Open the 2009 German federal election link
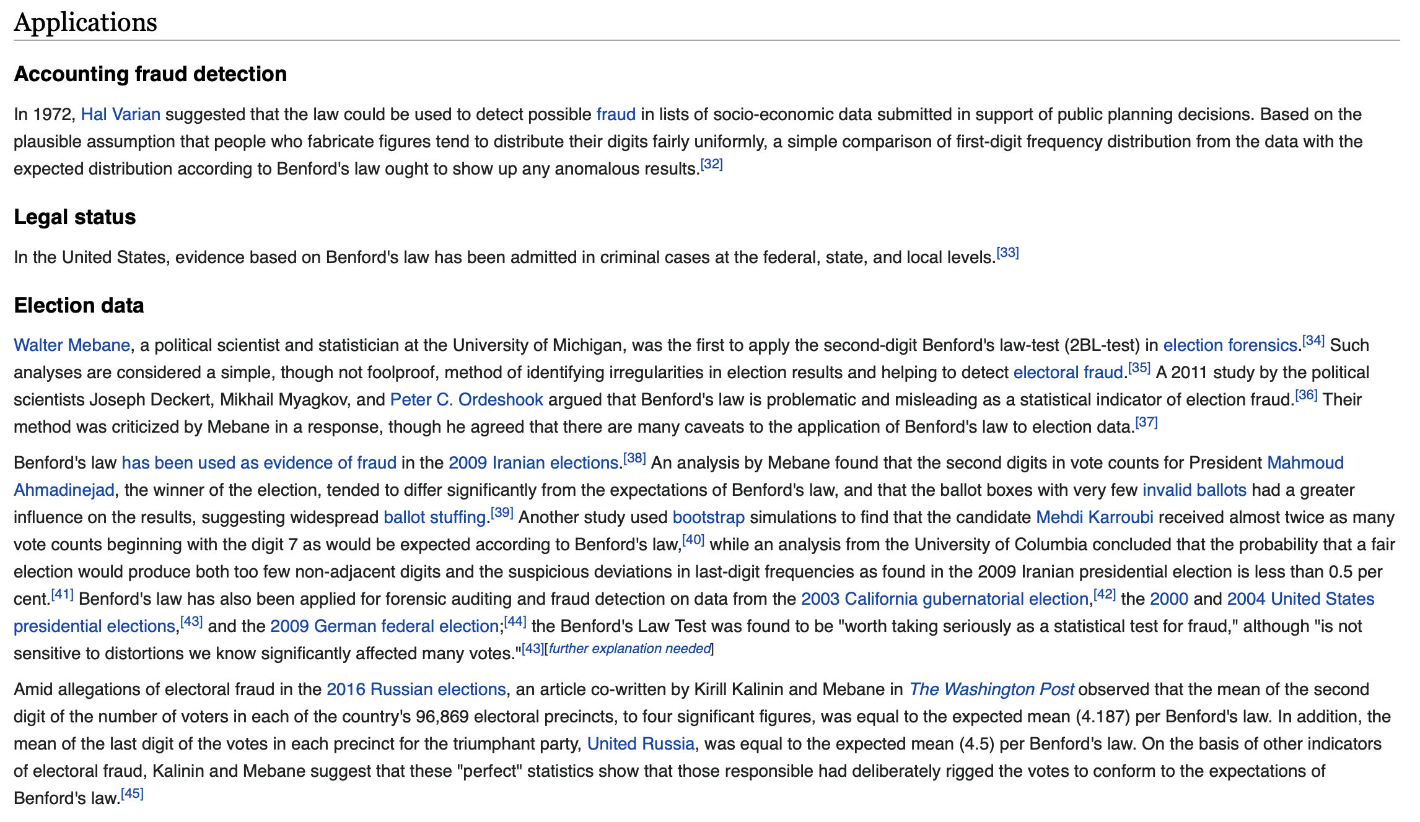The height and width of the screenshot is (822, 1420). [x=385, y=626]
